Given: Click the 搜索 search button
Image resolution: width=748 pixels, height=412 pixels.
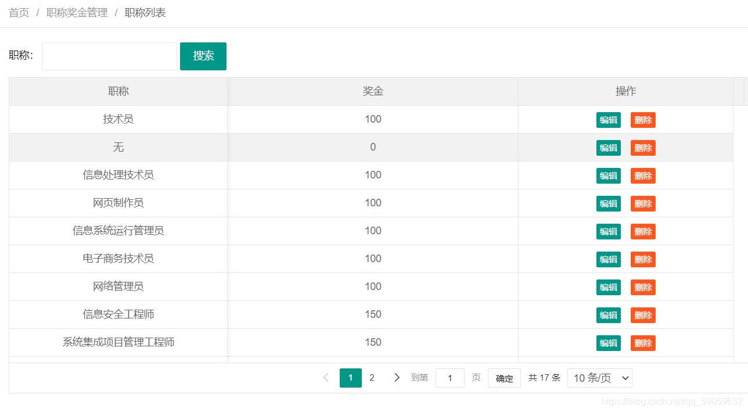Looking at the screenshot, I should point(203,56).
